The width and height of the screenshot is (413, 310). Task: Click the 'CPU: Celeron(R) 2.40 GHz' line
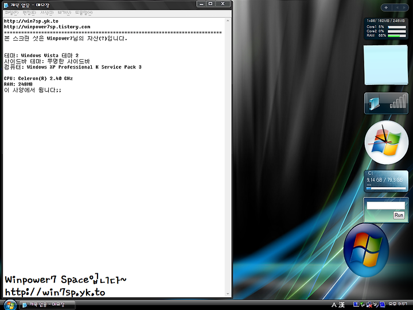tap(38, 78)
